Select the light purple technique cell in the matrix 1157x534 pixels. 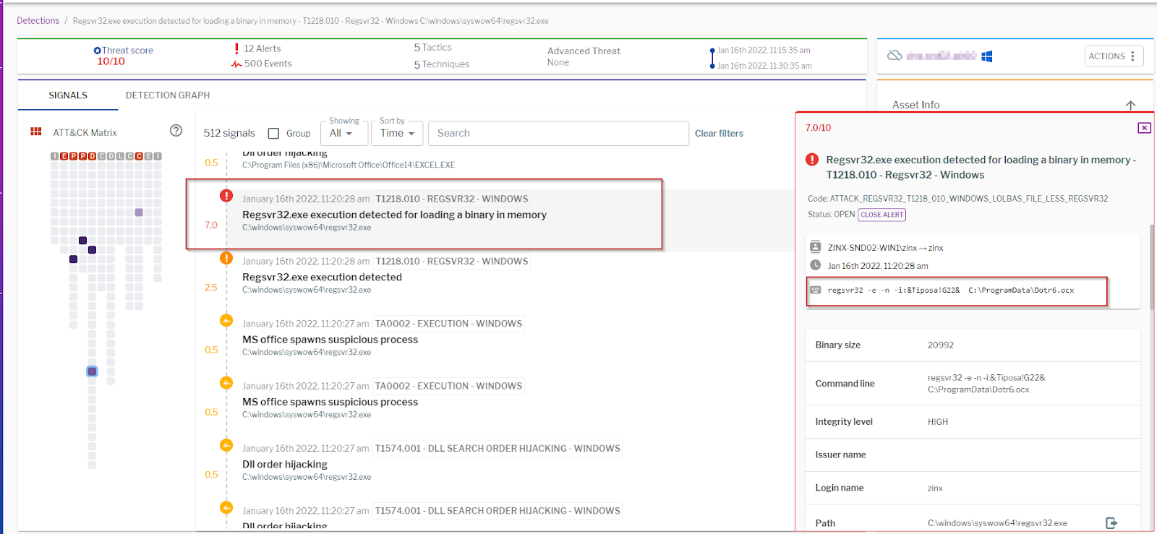point(139,212)
